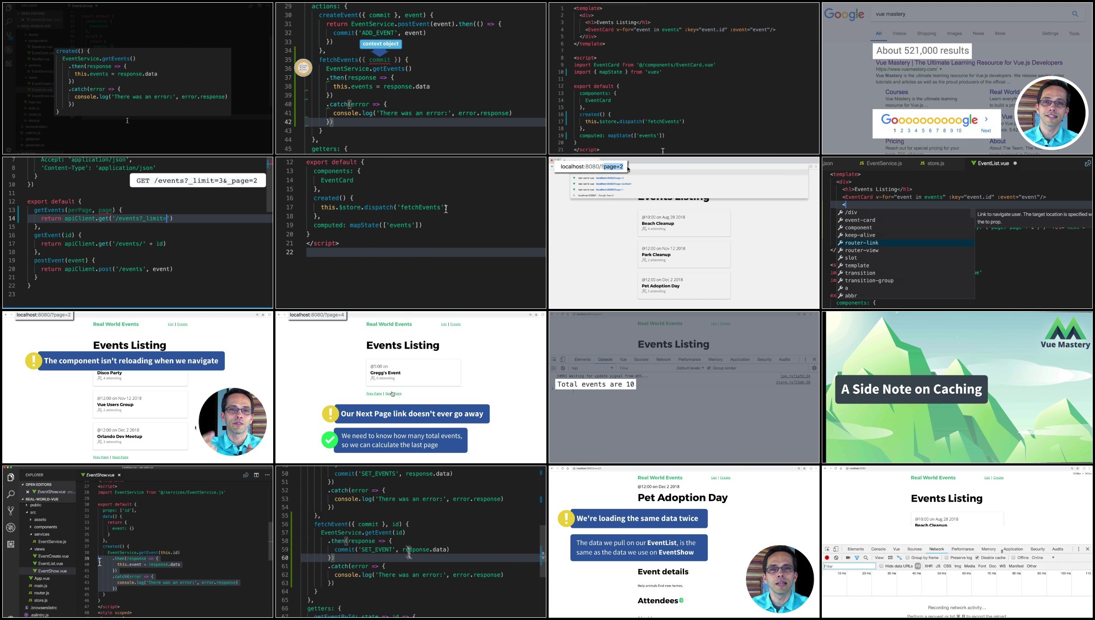
Task: Click the clear console icon in the Console DevTools panel
Action: point(563,368)
